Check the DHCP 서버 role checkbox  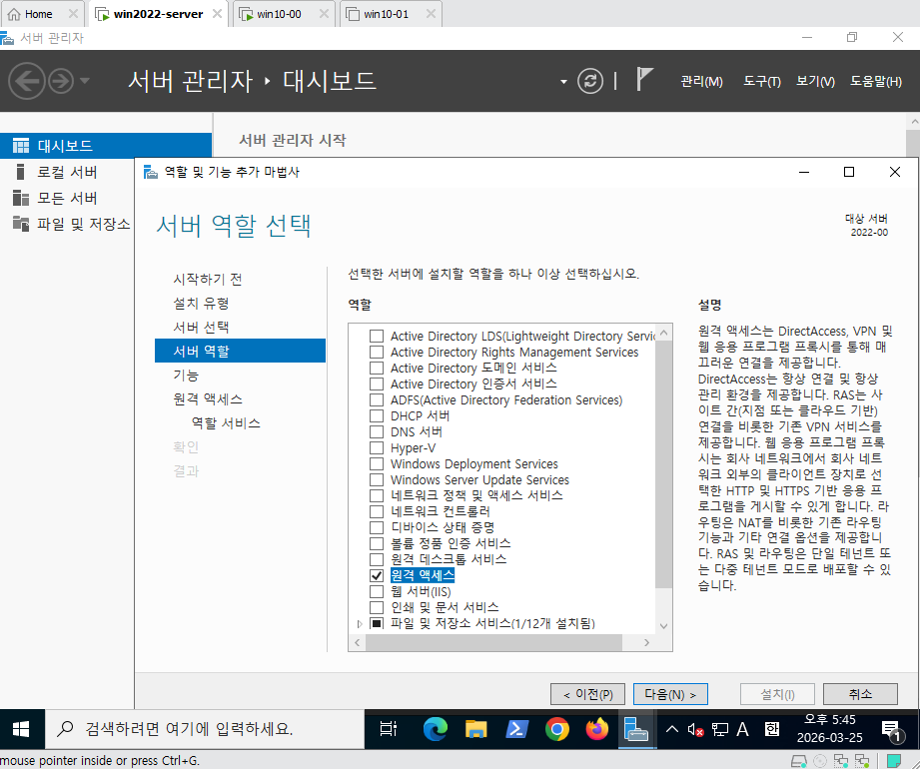click(x=377, y=415)
